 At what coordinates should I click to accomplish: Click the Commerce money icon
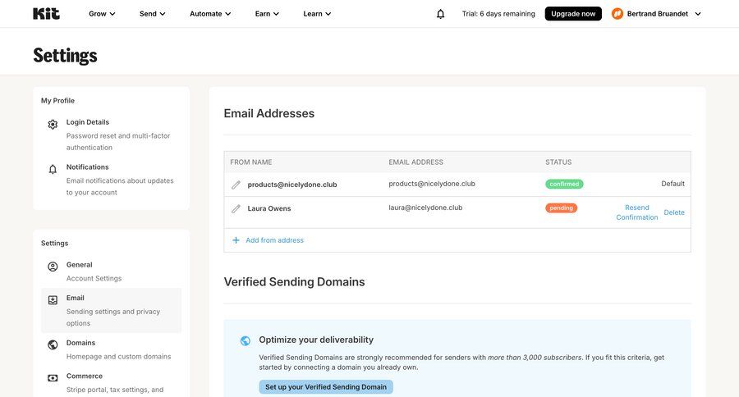(x=53, y=378)
